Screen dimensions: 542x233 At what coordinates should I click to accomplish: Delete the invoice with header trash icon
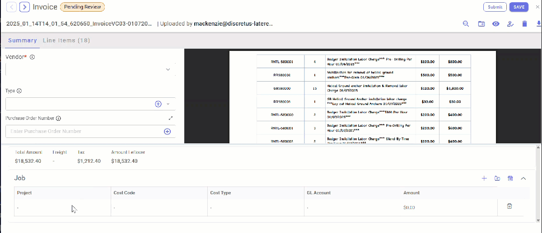[x=524, y=24]
